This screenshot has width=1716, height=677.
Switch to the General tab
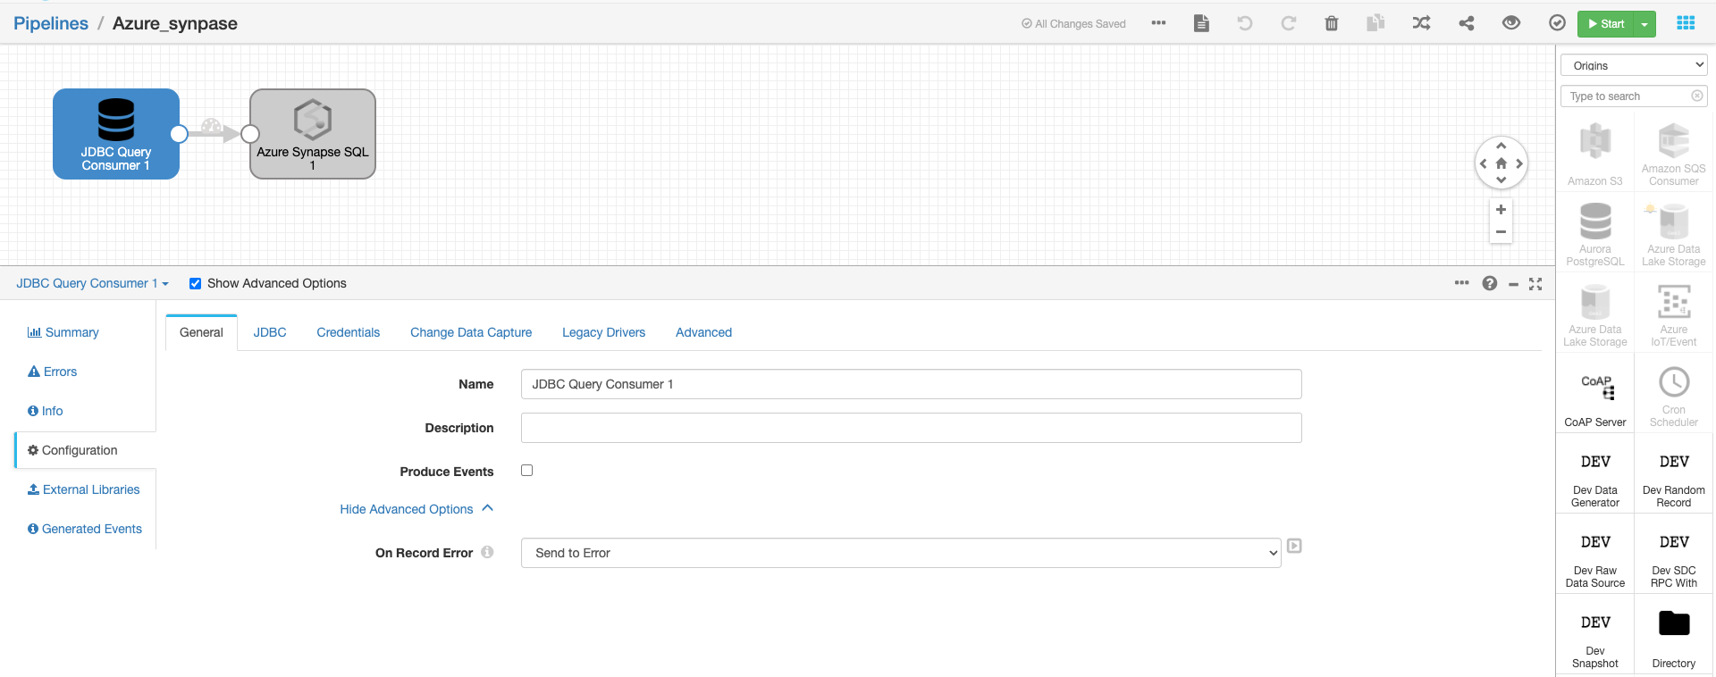click(x=201, y=332)
